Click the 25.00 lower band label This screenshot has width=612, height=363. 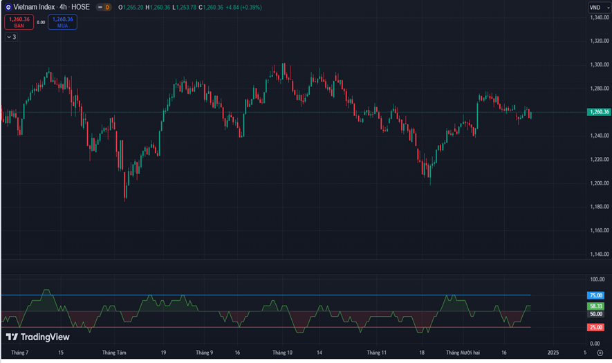tap(595, 327)
